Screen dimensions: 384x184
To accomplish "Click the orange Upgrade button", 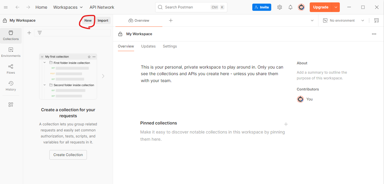I will [321, 7].
